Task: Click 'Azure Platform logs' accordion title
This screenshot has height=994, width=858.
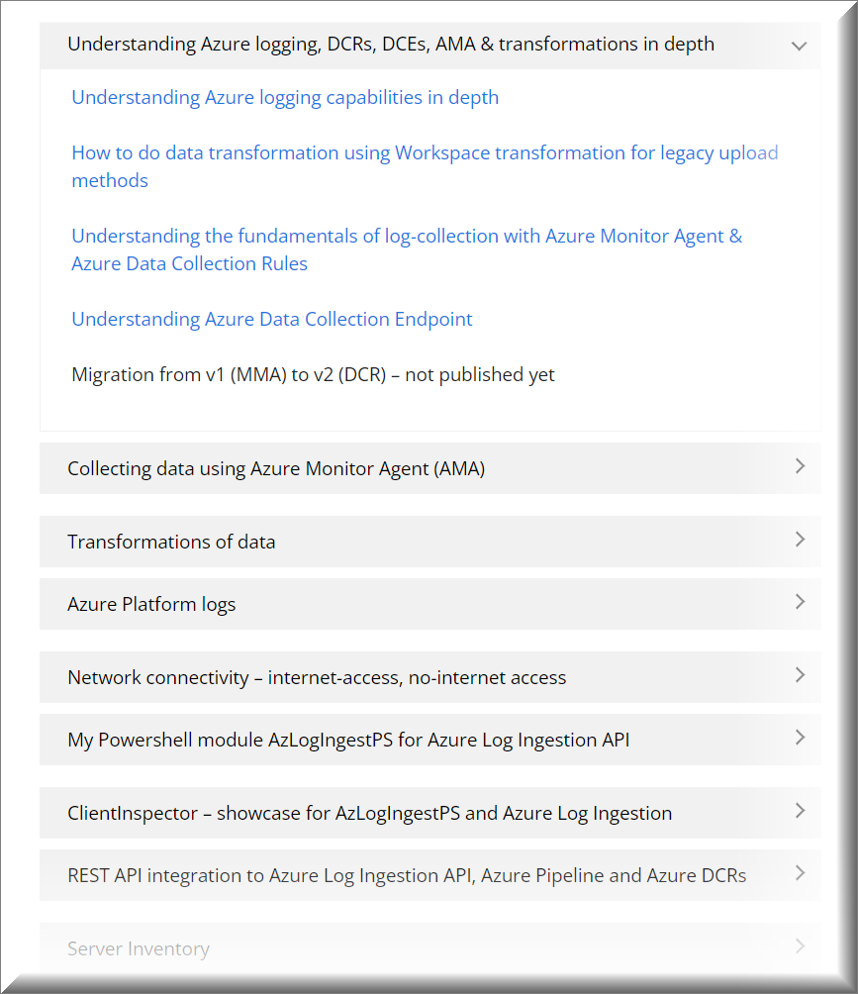Action: tap(151, 604)
